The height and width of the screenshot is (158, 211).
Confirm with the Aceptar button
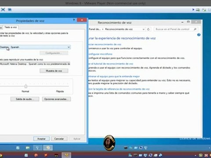coord(41,139)
